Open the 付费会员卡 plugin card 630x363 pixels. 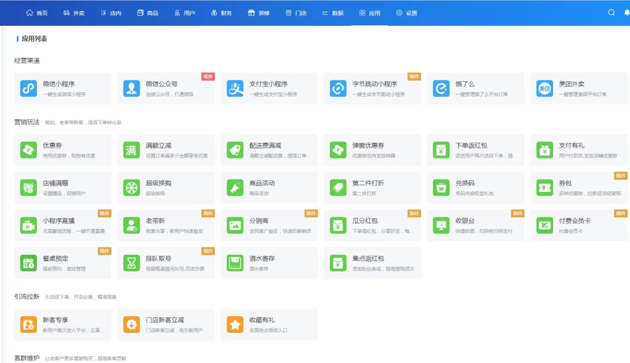pyautogui.click(x=579, y=225)
